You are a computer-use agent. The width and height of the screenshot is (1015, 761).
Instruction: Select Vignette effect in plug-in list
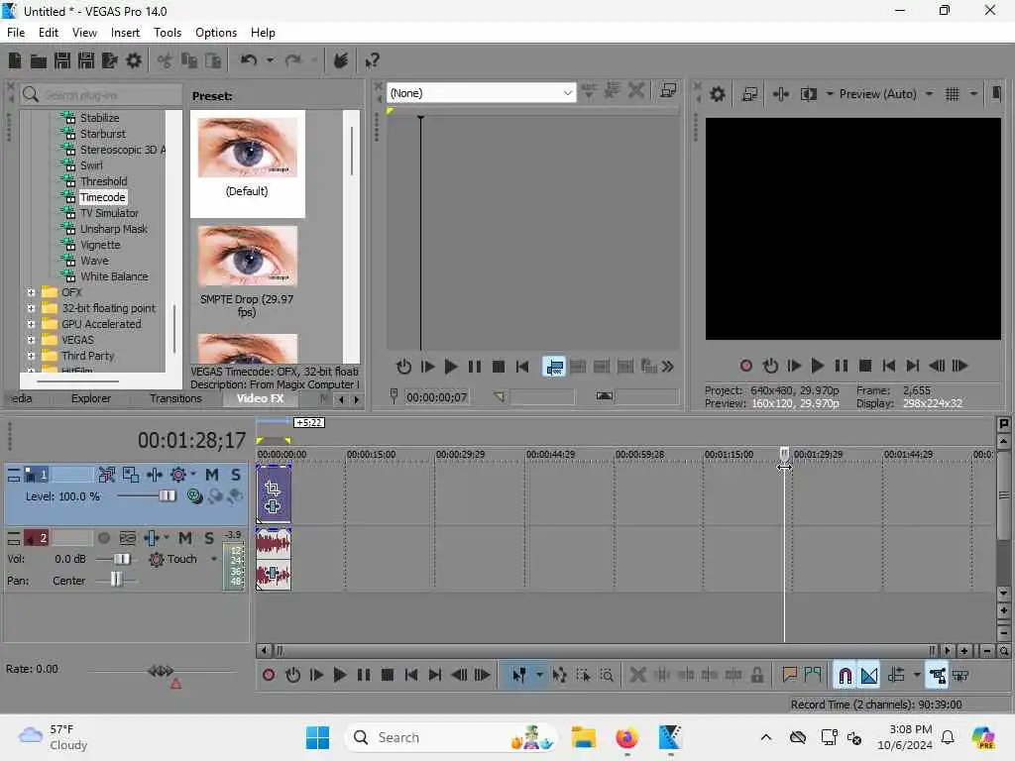[100, 246]
